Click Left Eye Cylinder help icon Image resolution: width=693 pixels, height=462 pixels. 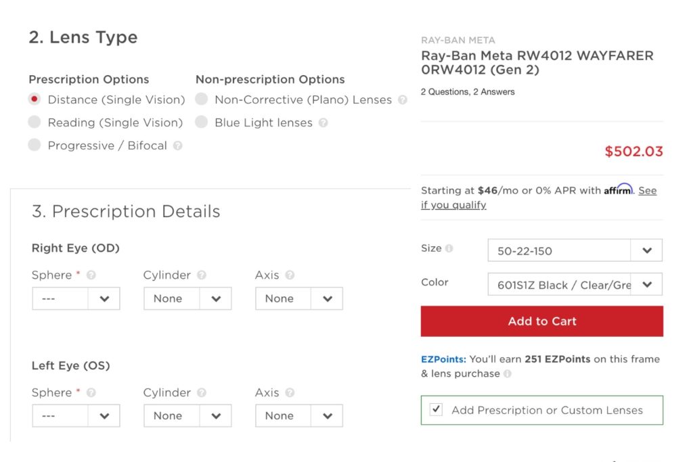[202, 393]
